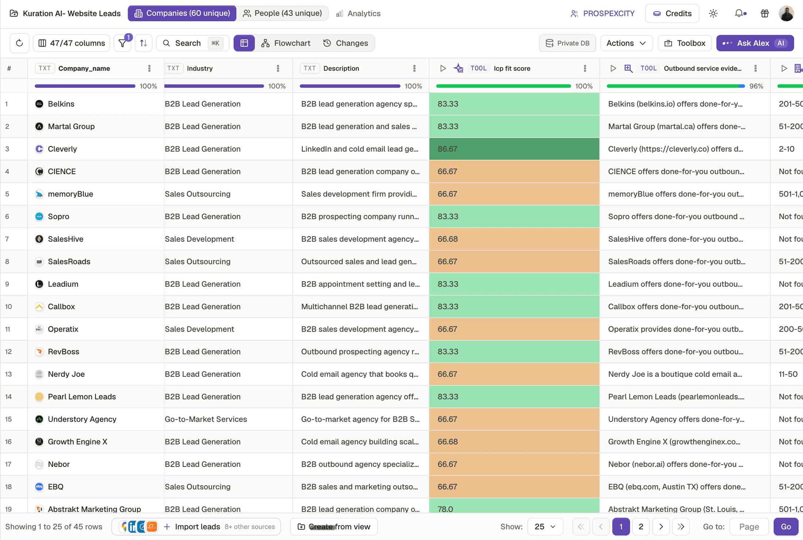Image resolution: width=803 pixels, height=540 pixels.
Task: Open the user profile avatar
Action: [x=787, y=14]
